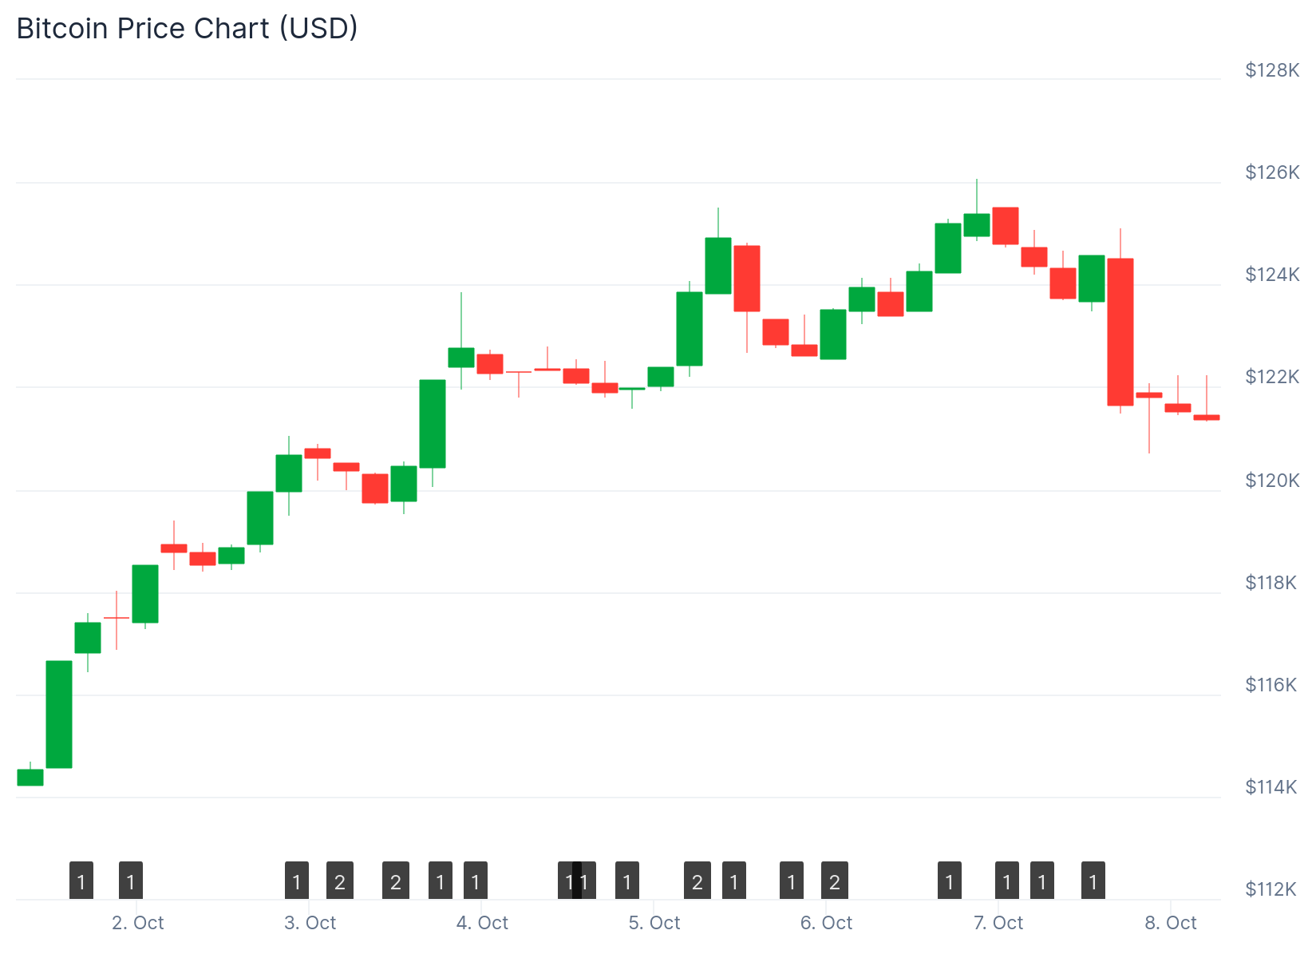Select the tall green candle rising from $114K

pos(59,715)
